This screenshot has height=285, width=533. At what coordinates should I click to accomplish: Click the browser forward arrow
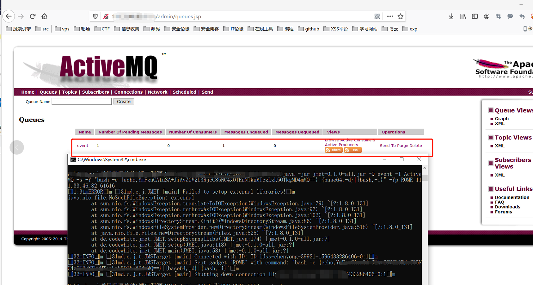pos(21,16)
